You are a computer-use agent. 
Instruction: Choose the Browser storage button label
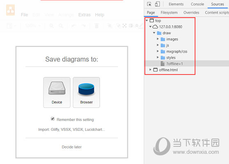pos(86,102)
